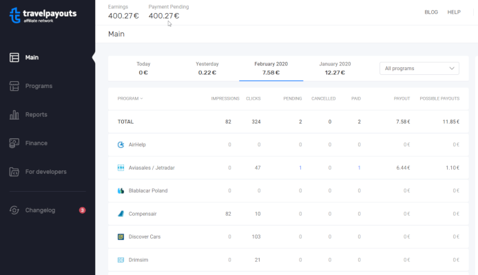Click Compensair clicks value 10
This screenshot has height=275, width=478.
pyautogui.click(x=258, y=214)
